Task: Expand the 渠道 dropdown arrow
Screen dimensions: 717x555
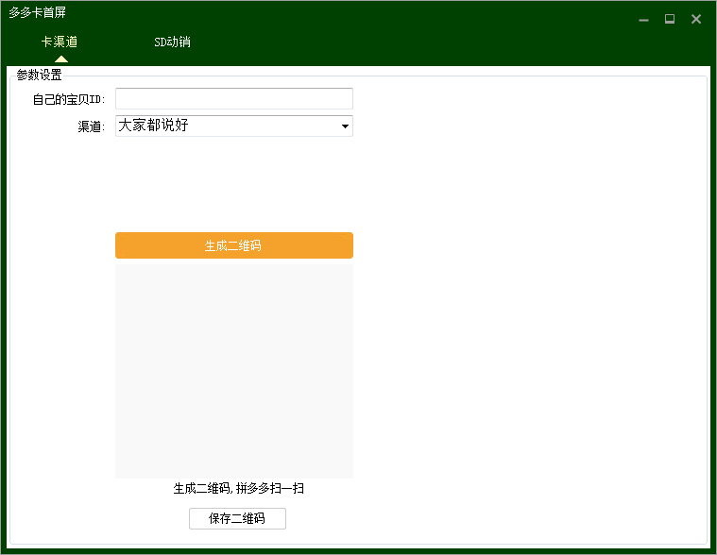Action: click(345, 126)
